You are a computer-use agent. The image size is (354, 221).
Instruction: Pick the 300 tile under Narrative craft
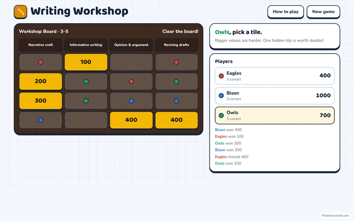(41, 101)
